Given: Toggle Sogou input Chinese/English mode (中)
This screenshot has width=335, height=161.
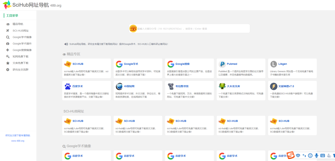Looking at the screenshot, I should tap(298, 155).
